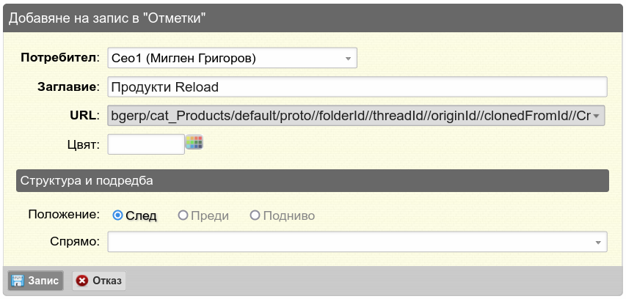626x299 pixels.
Task: Expand the URL dropdown arrow
Action: (x=597, y=116)
